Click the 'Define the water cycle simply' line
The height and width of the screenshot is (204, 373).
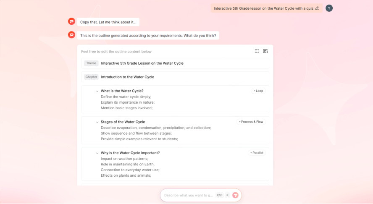pos(126,97)
